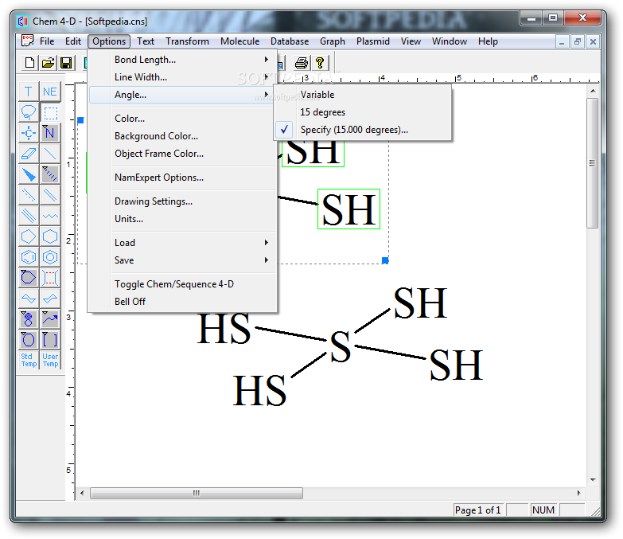This screenshot has width=623, height=539.
Task: Click the scroll down arrow
Action: coord(593,480)
